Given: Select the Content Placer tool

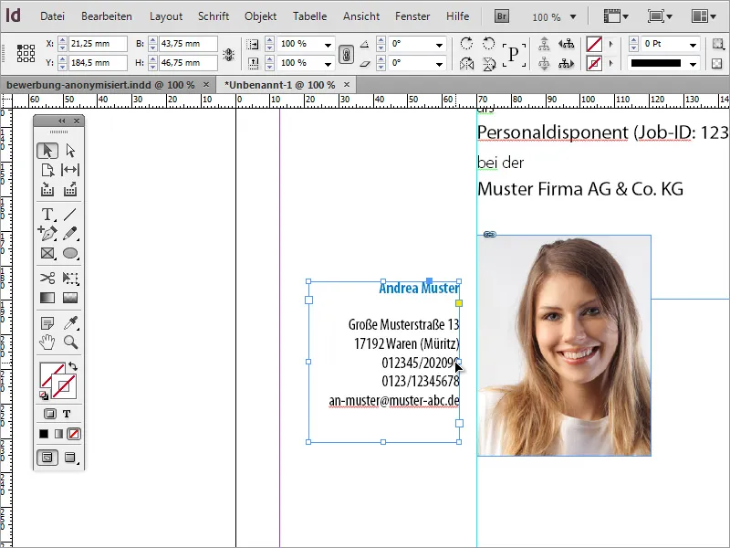Looking at the screenshot, I should pyautogui.click(x=70, y=189).
